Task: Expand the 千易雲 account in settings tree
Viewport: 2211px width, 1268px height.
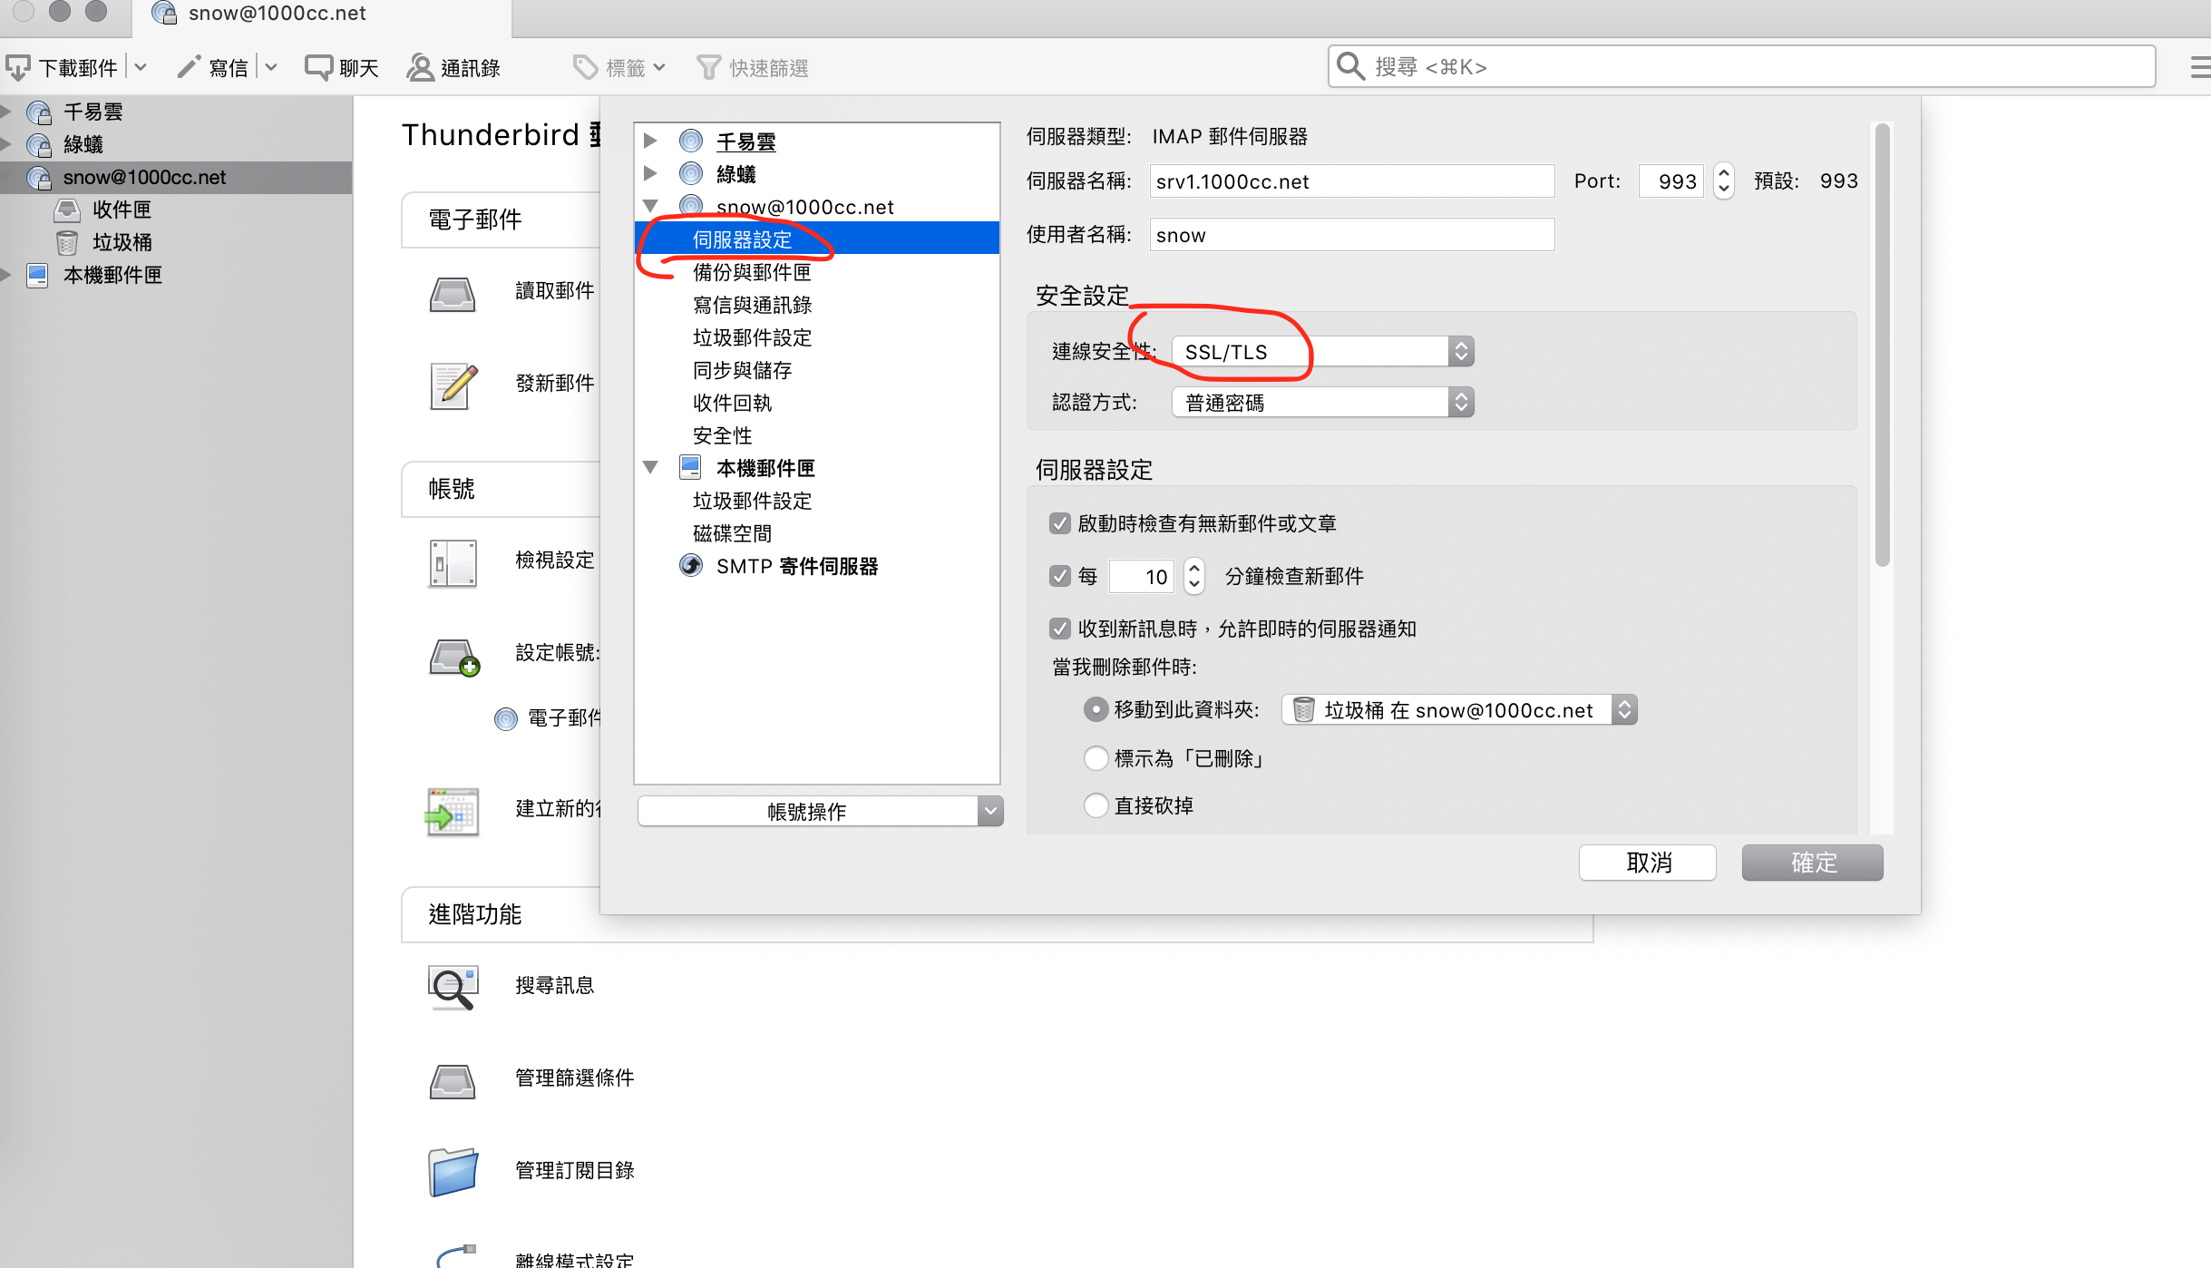Action: tap(650, 141)
